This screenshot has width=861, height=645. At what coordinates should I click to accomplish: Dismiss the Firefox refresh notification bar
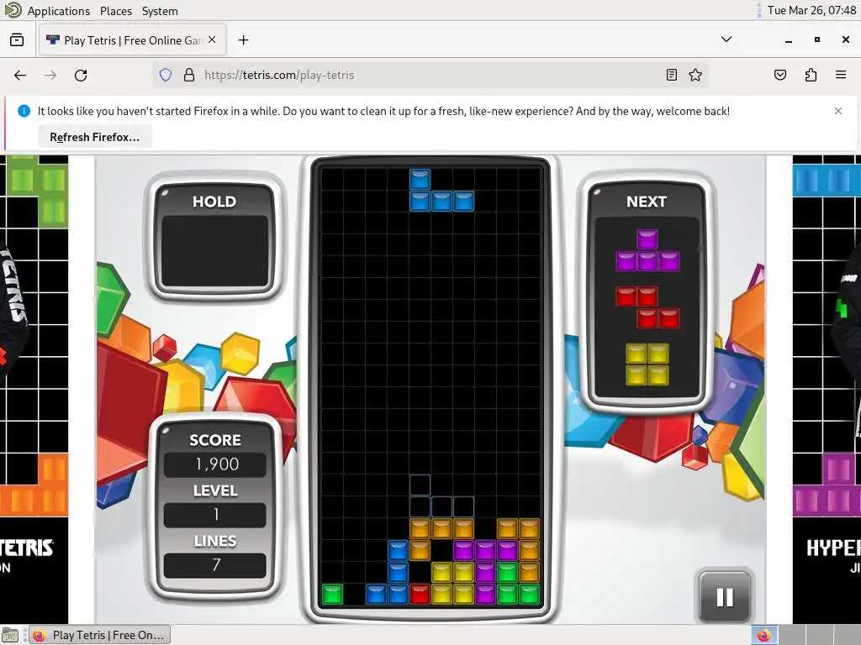tap(838, 111)
